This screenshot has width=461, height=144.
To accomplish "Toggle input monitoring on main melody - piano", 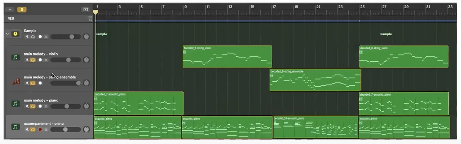I will coord(46,106).
